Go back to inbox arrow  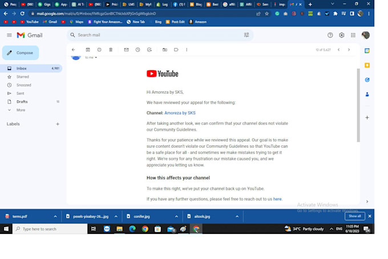coord(74,50)
